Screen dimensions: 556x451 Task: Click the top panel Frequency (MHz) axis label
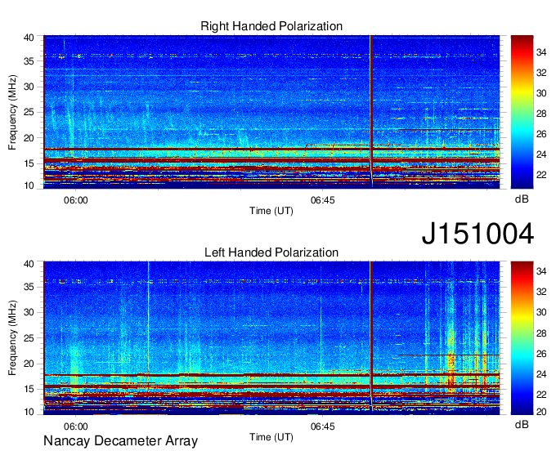pyautogui.click(x=12, y=112)
